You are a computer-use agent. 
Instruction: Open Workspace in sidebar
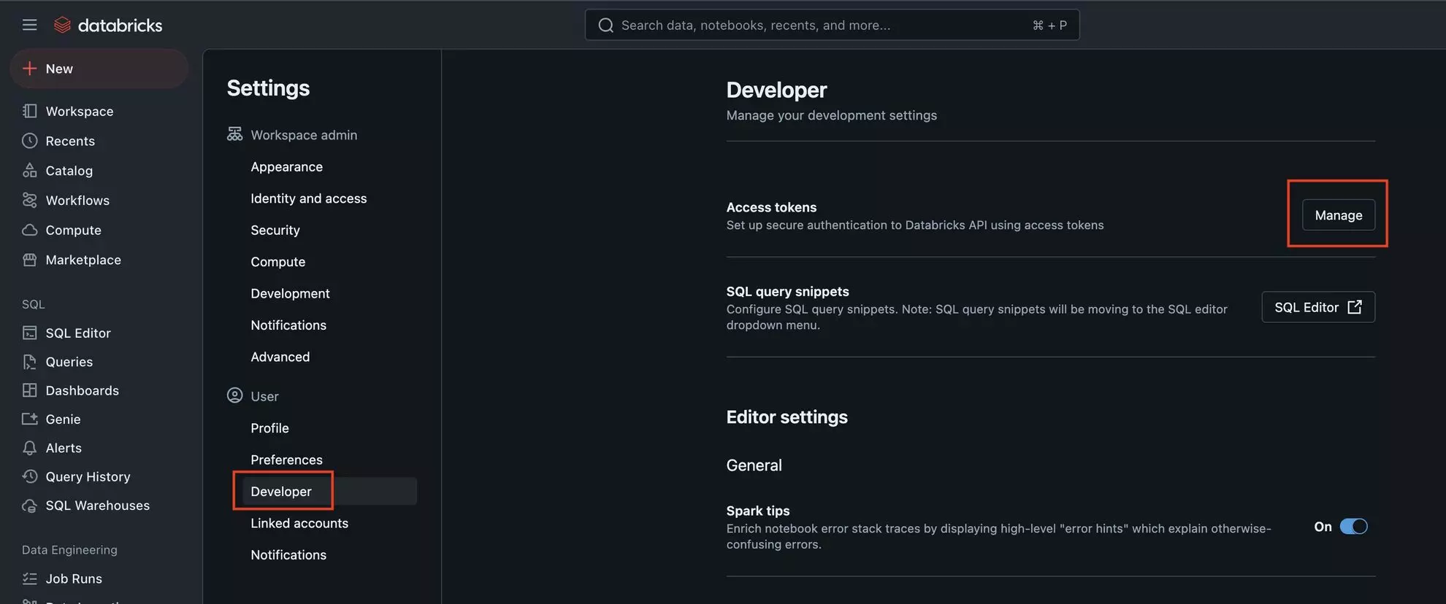[80, 111]
